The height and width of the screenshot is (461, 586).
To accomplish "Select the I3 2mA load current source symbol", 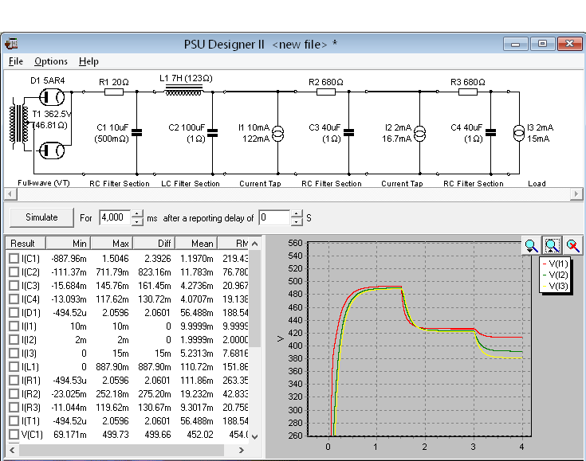I will [519, 133].
